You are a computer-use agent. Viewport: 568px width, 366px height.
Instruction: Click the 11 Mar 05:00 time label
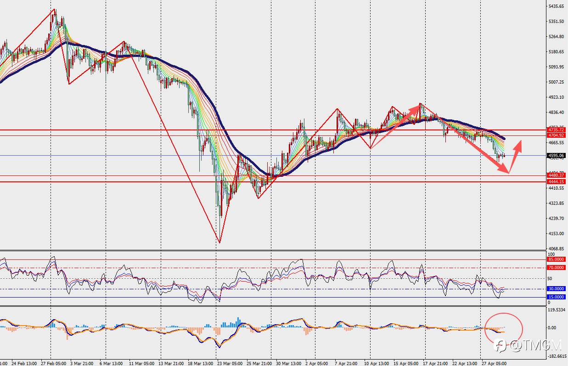tap(142, 363)
